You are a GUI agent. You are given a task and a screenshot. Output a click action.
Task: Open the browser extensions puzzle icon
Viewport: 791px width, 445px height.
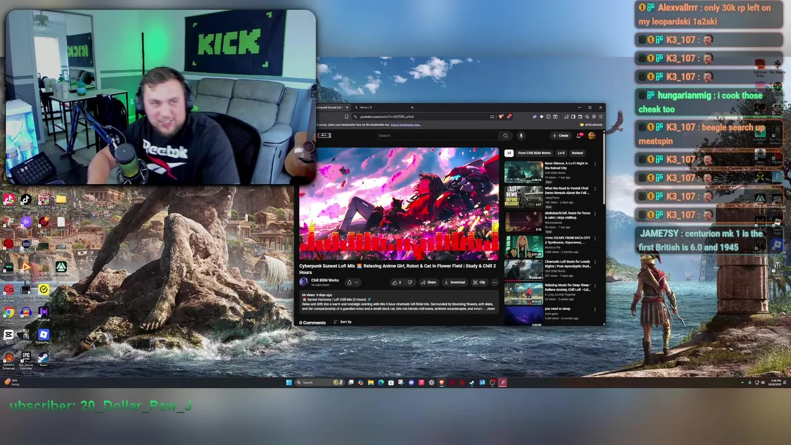(548, 117)
